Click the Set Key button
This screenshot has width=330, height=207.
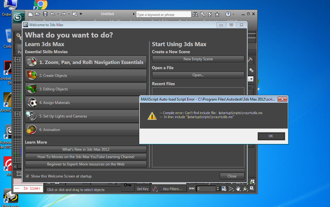(143, 189)
